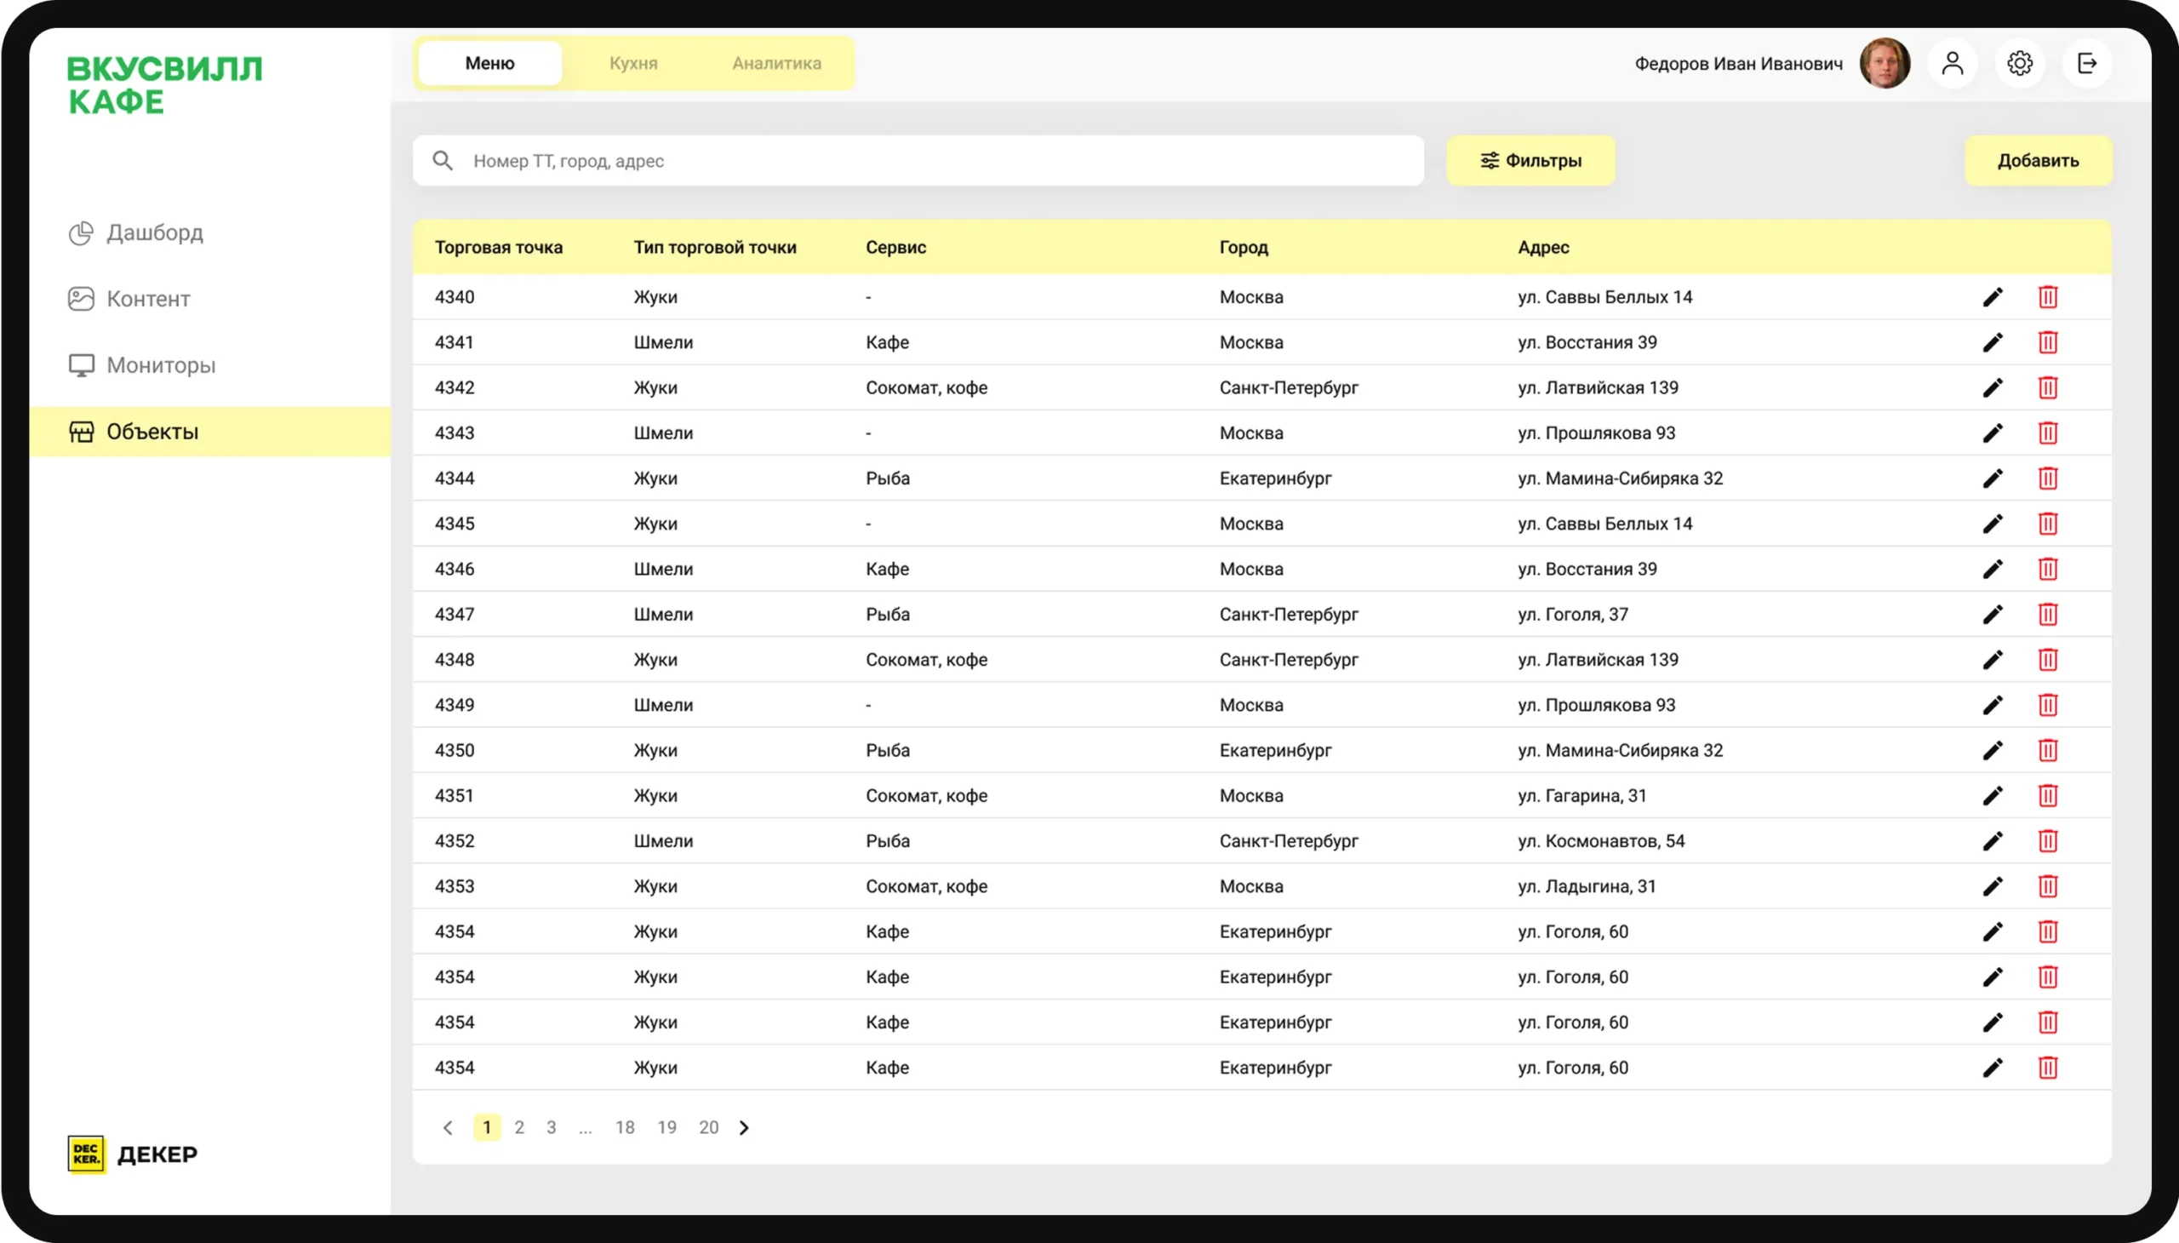Open Дашборд in the sidebar
Viewport: 2179px width, 1243px height.
click(153, 233)
